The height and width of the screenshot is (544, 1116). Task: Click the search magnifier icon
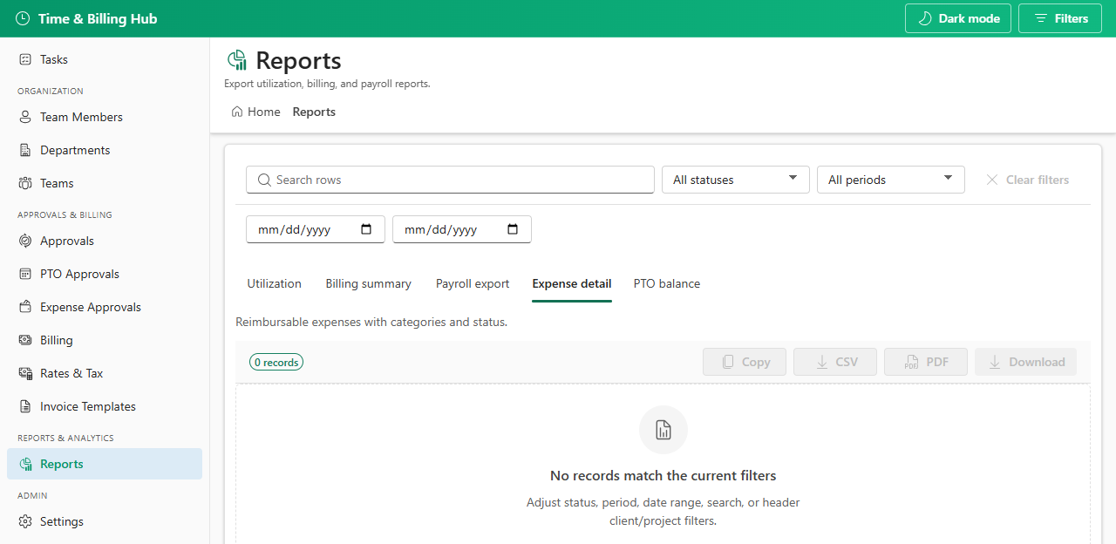point(264,180)
